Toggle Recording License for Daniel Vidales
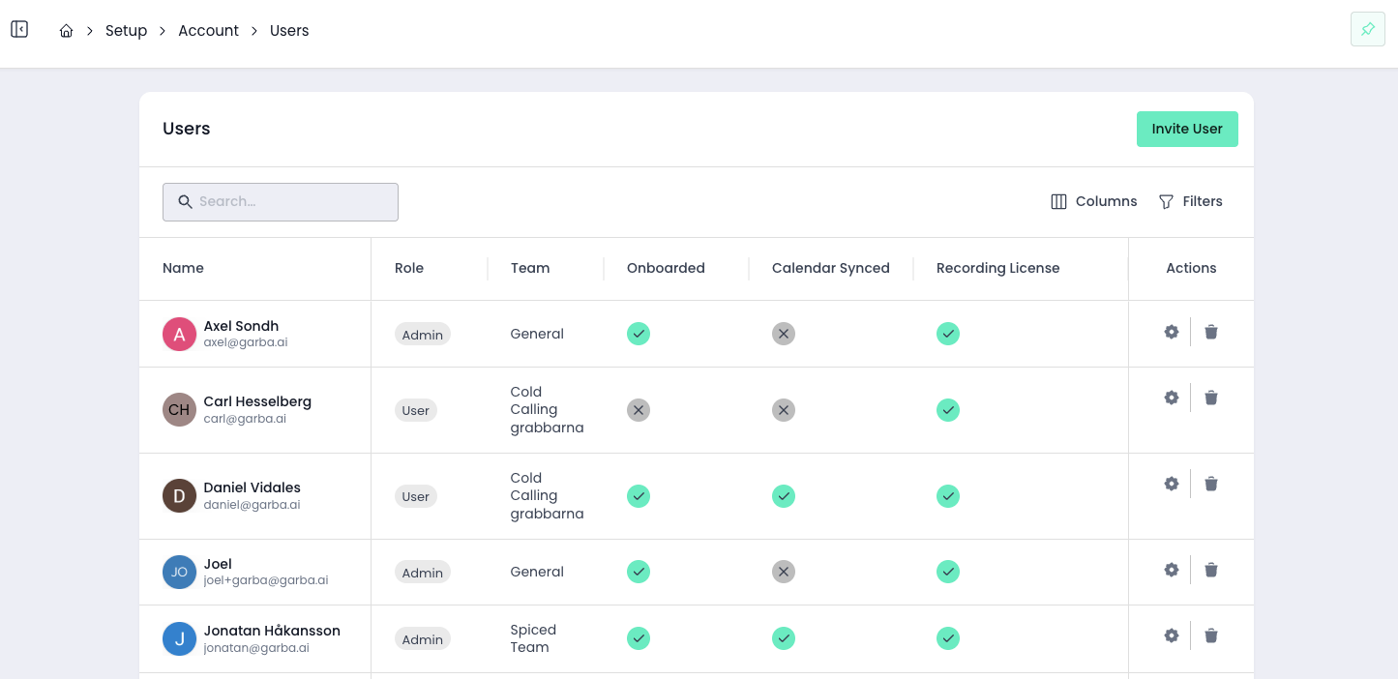Viewport: 1398px width, 679px height. point(948,496)
